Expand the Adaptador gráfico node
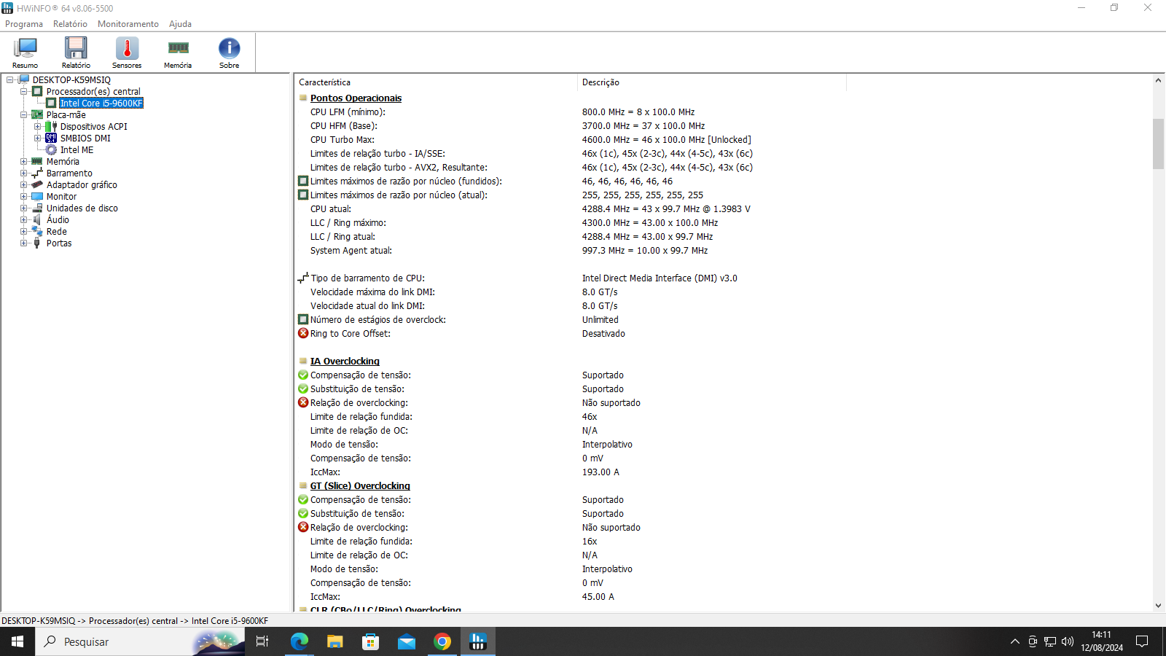 (24, 185)
